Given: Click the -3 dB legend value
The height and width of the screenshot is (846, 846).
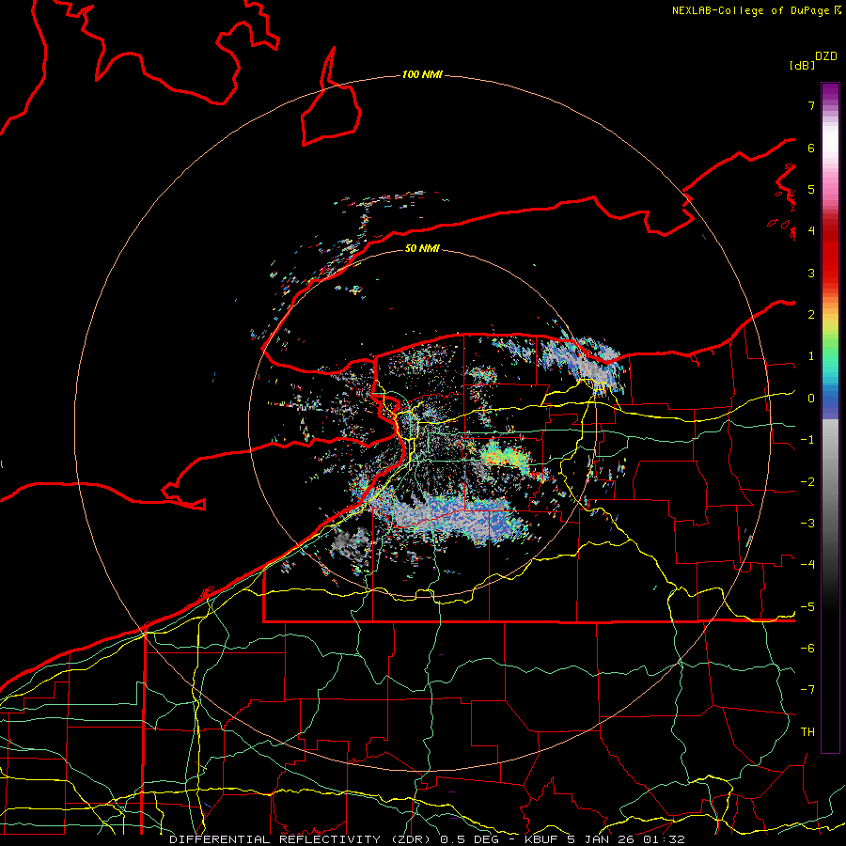Looking at the screenshot, I should (x=807, y=524).
